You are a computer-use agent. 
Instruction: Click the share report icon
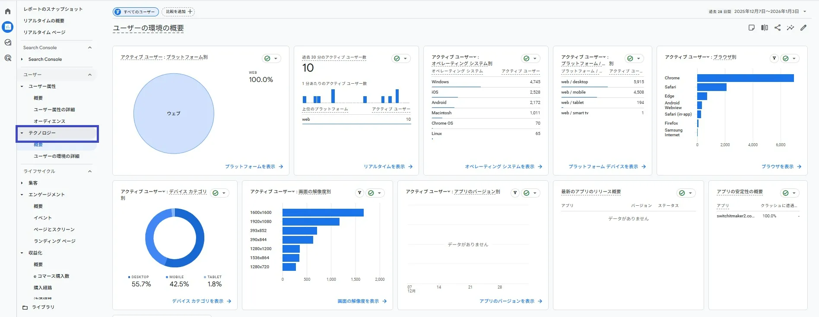tap(778, 28)
